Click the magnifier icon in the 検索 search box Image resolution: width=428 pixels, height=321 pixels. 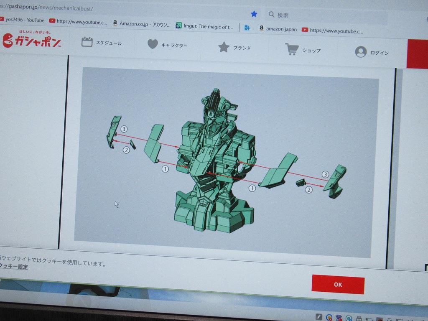tap(271, 14)
